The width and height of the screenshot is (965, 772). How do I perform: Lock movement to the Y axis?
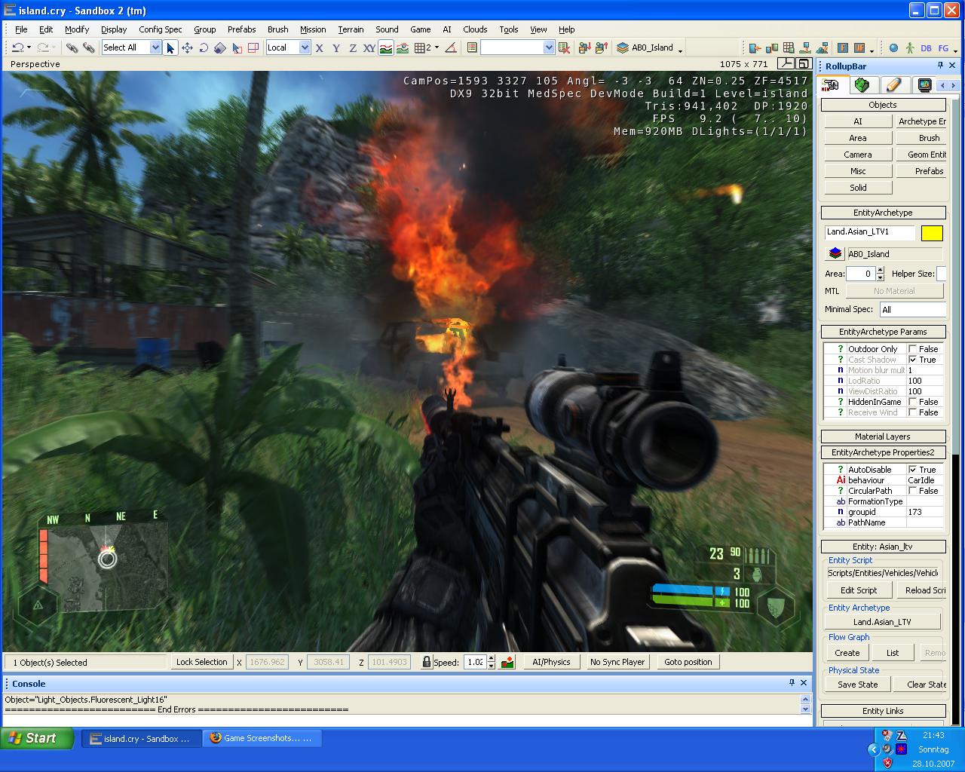(x=336, y=47)
